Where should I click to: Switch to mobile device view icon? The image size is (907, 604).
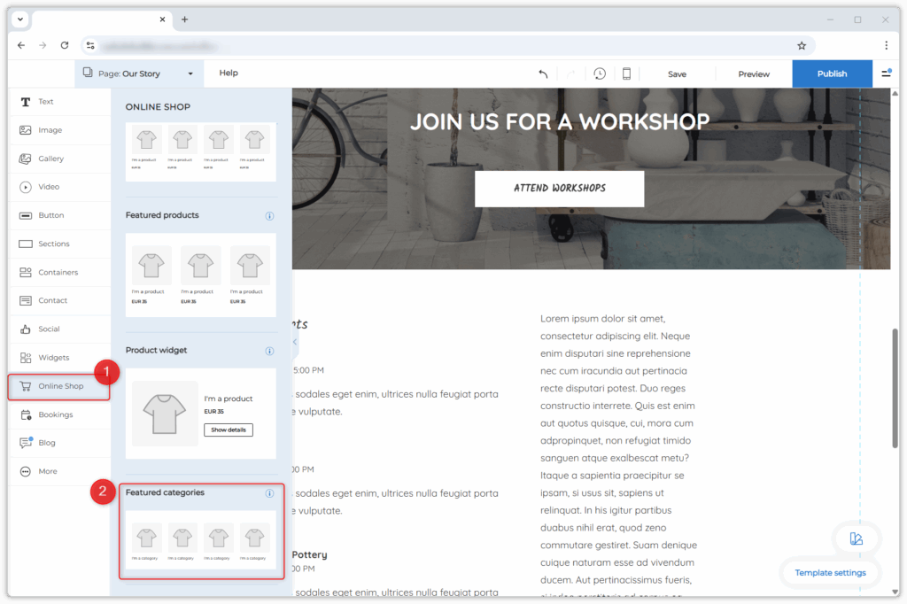coord(626,74)
